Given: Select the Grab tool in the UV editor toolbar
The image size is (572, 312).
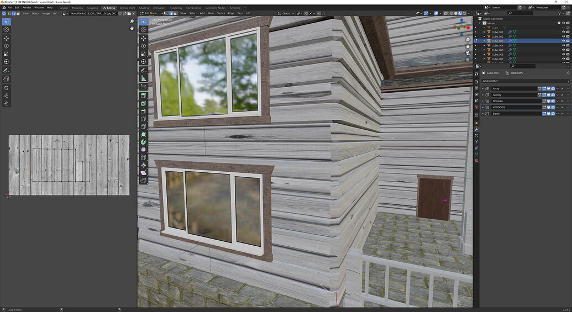Looking at the screenshot, I should tap(6, 88).
